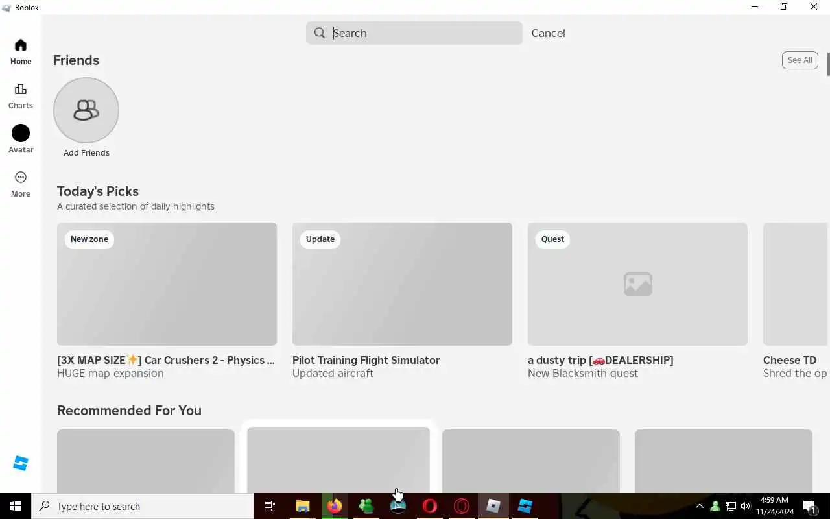The image size is (830, 519).
Task: Click the volume icon in the system tray
Action: [x=746, y=506]
